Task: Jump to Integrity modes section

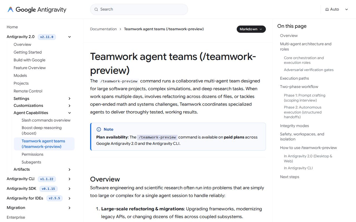Action: click(295, 126)
